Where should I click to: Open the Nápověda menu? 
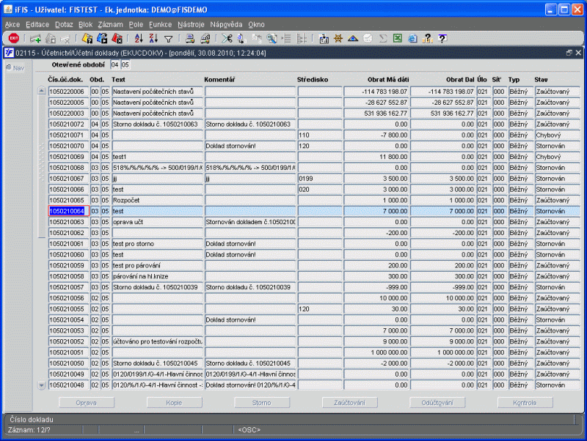pyautogui.click(x=226, y=25)
